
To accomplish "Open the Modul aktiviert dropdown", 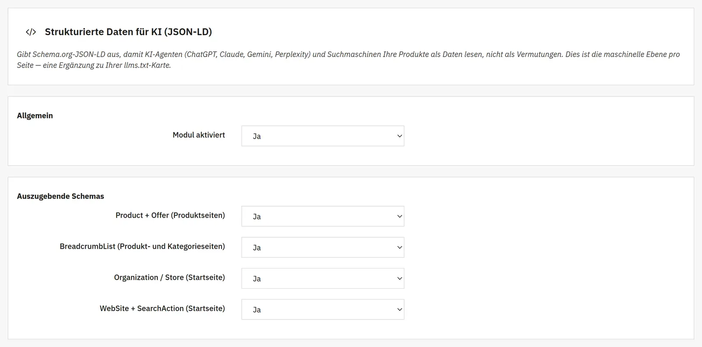I will point(322,136).
